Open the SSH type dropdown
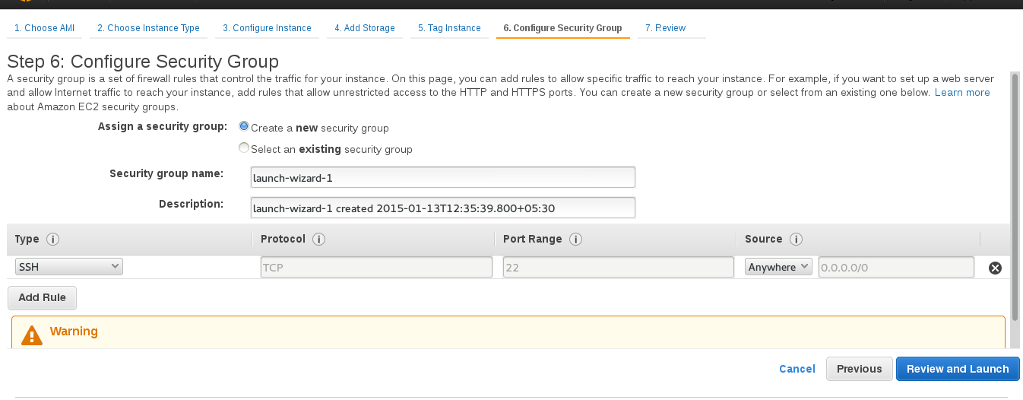1023x400 pixels. click(x=69, y=266)
